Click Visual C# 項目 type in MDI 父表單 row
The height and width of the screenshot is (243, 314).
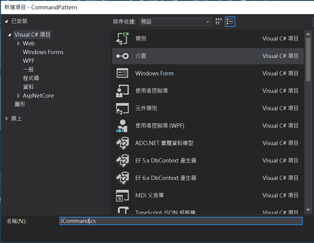[281, 195]
